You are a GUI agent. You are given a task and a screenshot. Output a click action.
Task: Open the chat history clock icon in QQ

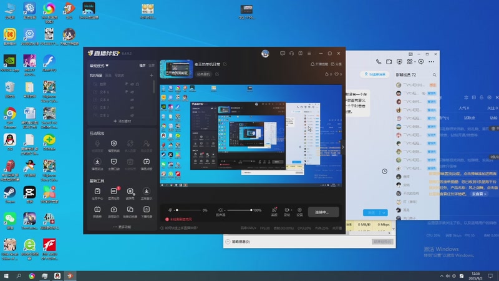(385, 171)
